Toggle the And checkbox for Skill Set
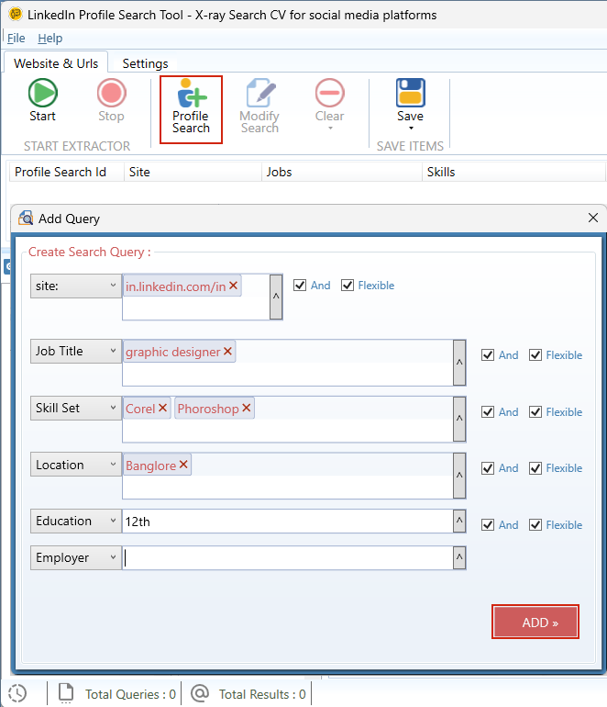 [x=488, y=411]
